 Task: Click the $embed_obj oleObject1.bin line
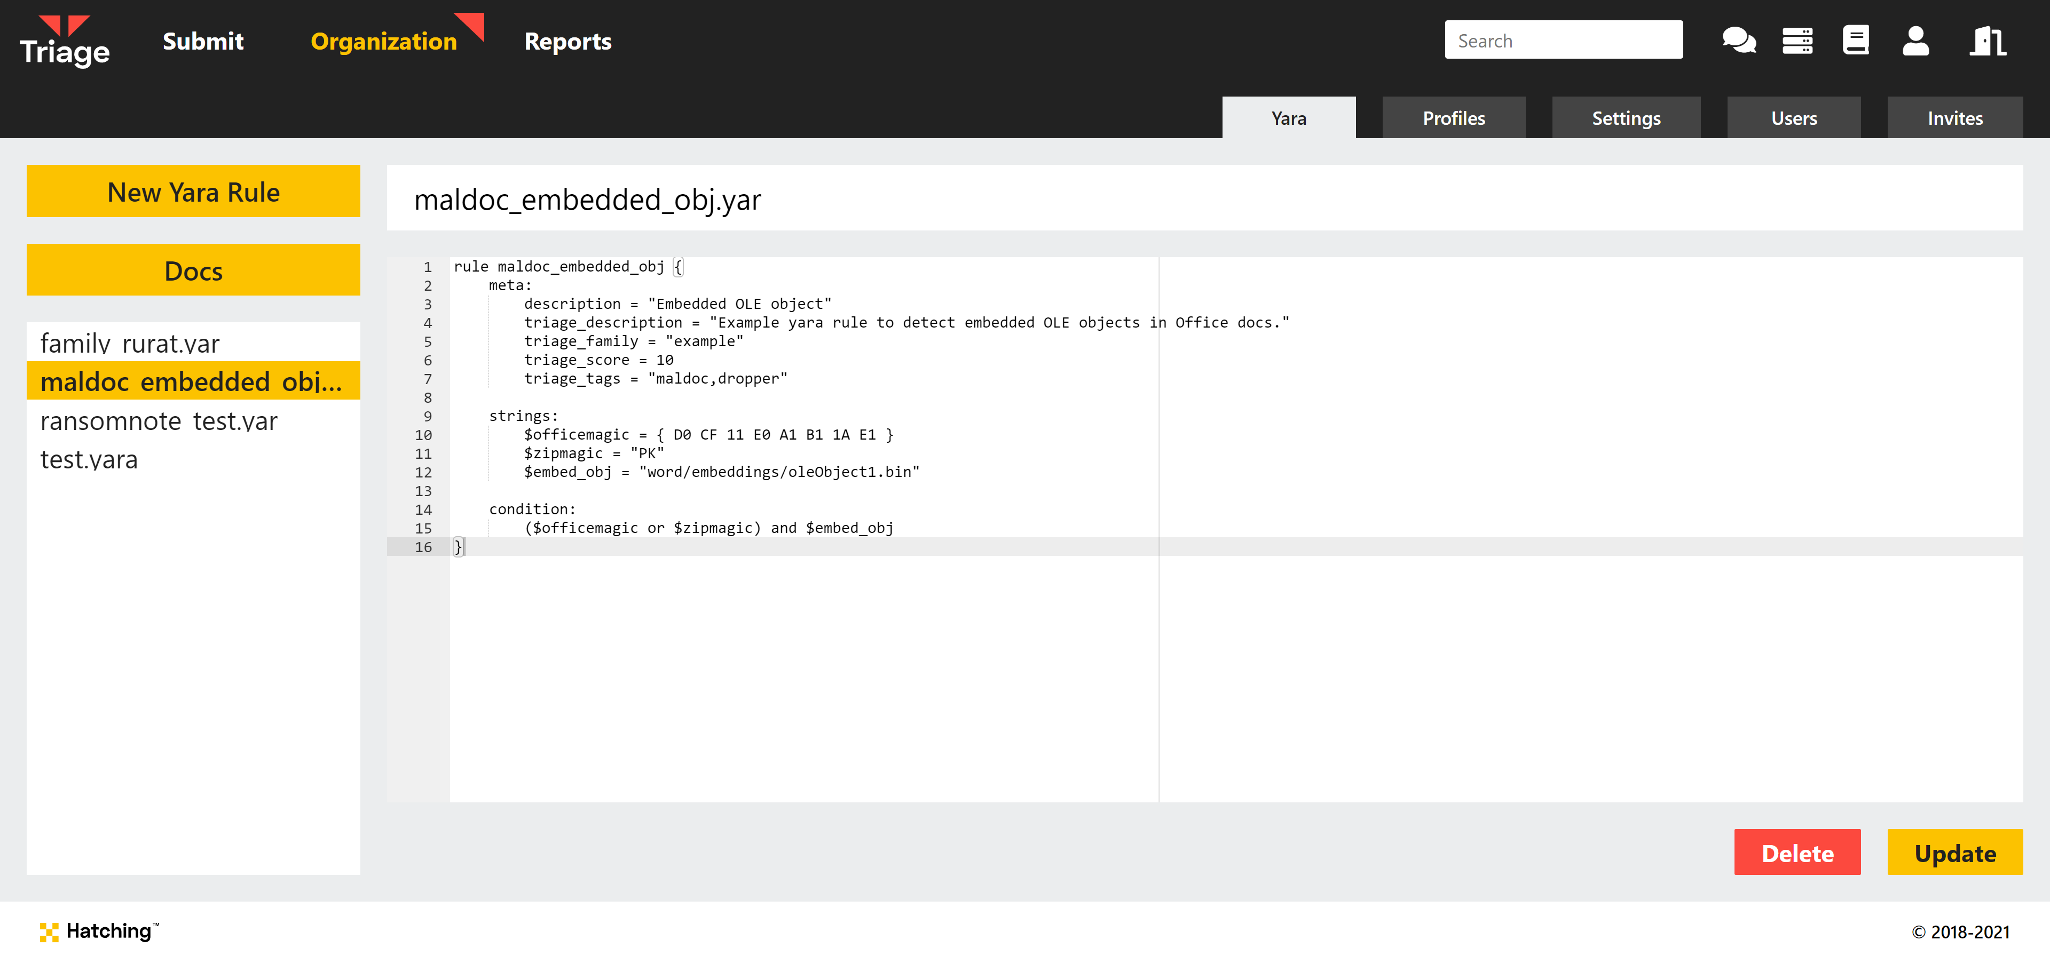pos(722,473)
